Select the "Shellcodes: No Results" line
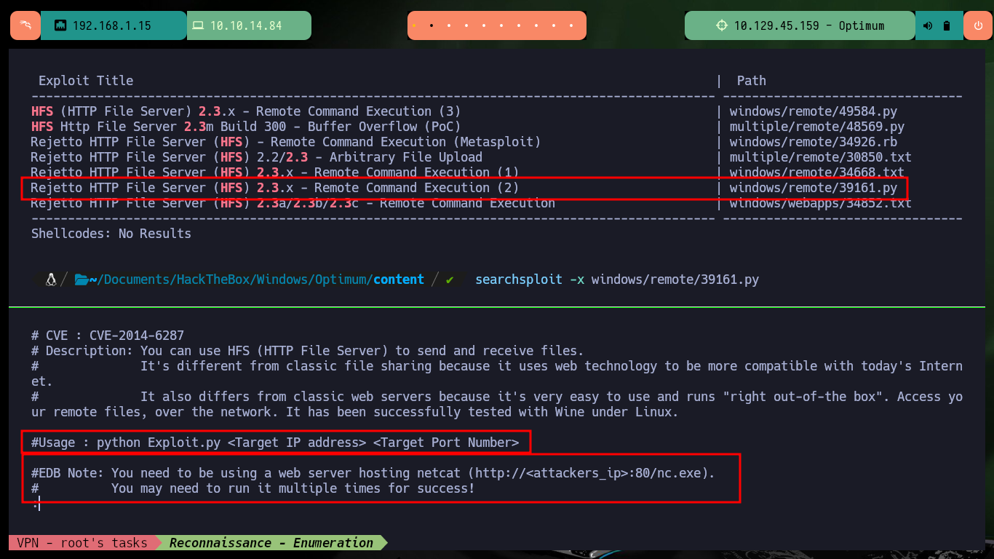This screenshot has width=994, height=559. click(111, 234)
